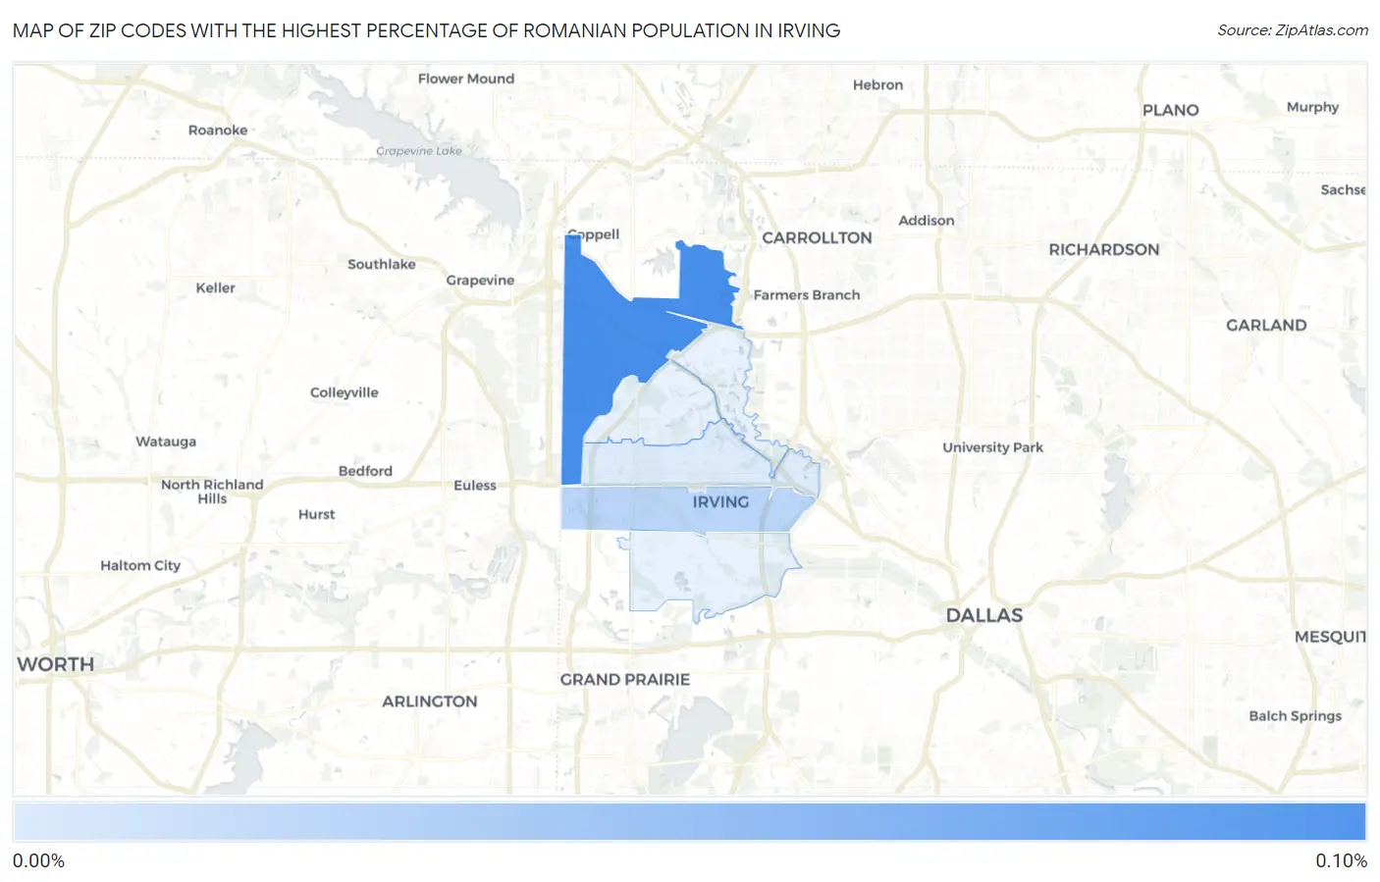Click the GRAND PRAIRIE city label
Image resolution: width=1380 pixels, height=882 pixels.
point(625,679)
